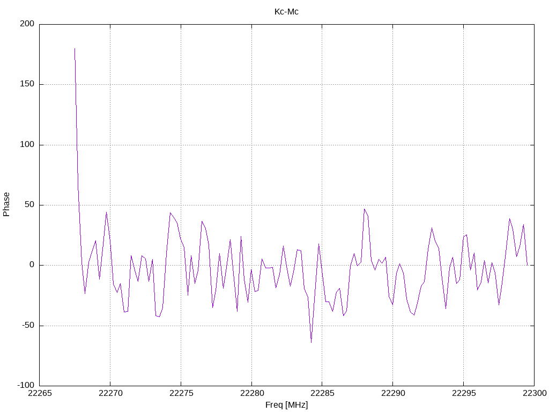The width and height of the screenshot is (549, 412).
Task: Click the -50 y-axis tick label
Action: 28,325
